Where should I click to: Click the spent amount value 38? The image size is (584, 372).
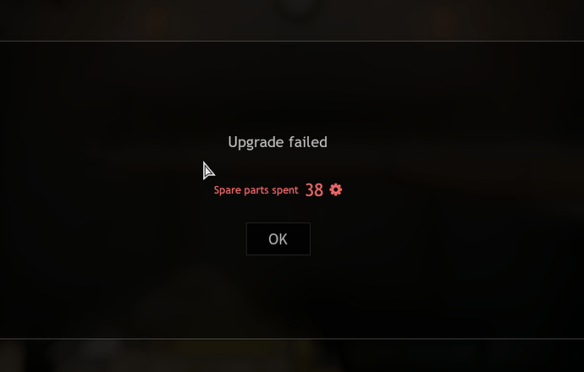coord(314,190)
